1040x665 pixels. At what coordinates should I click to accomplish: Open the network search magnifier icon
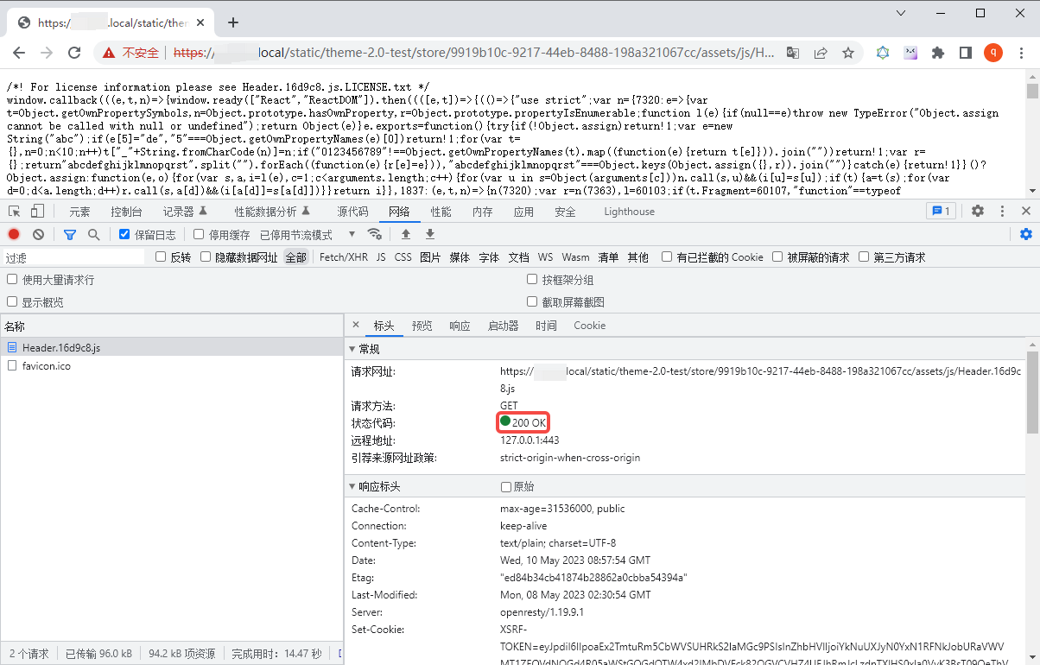tap(93, 234)
